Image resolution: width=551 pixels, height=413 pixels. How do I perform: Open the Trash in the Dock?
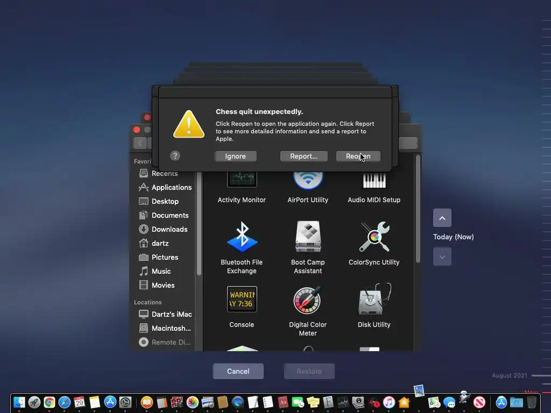click(531, 402)
